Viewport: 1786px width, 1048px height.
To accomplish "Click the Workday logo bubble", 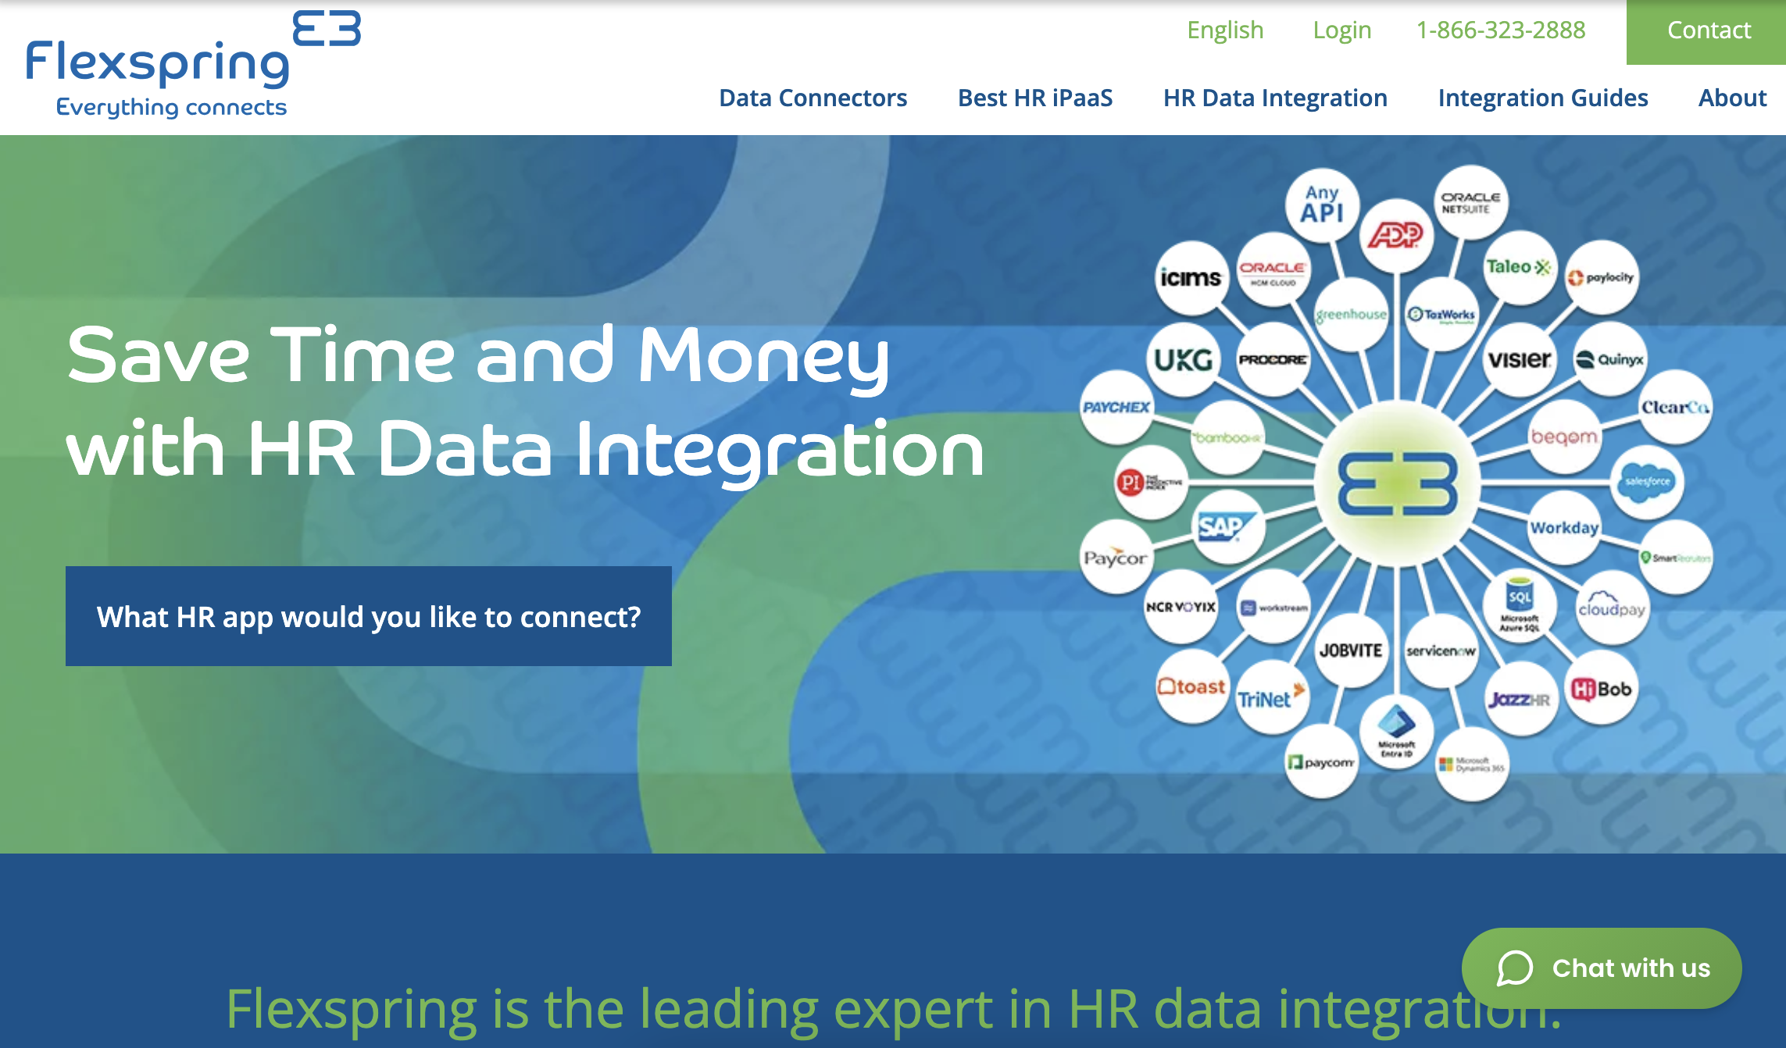I will (x=1564, y=528).
